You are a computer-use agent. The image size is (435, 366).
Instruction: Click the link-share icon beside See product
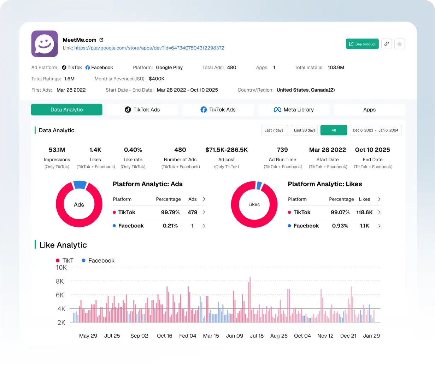(x=386, y=44)
